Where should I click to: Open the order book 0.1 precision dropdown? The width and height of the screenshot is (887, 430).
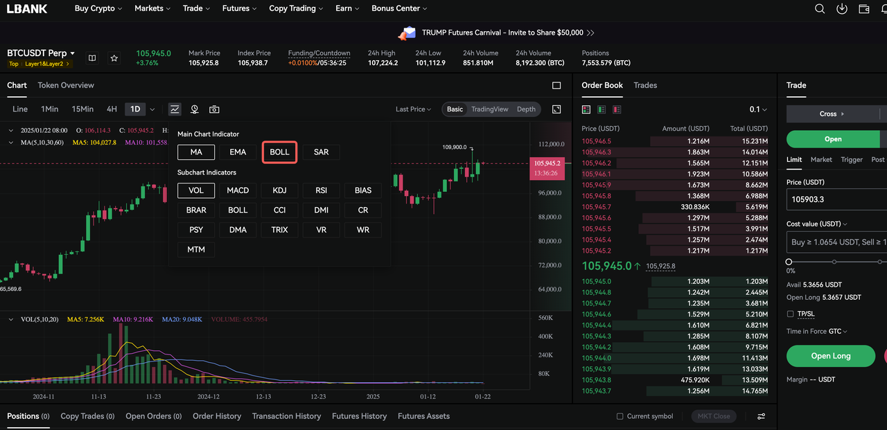point(758,109)
